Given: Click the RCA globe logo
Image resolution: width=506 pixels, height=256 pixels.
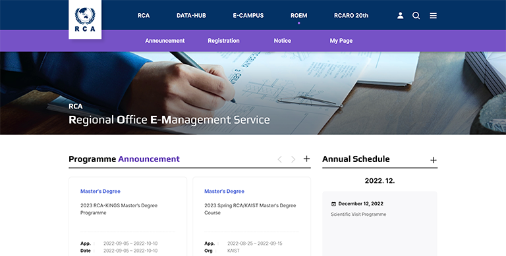Looking at the screenshot, I should pyautogui.click(x=85, y=19).
